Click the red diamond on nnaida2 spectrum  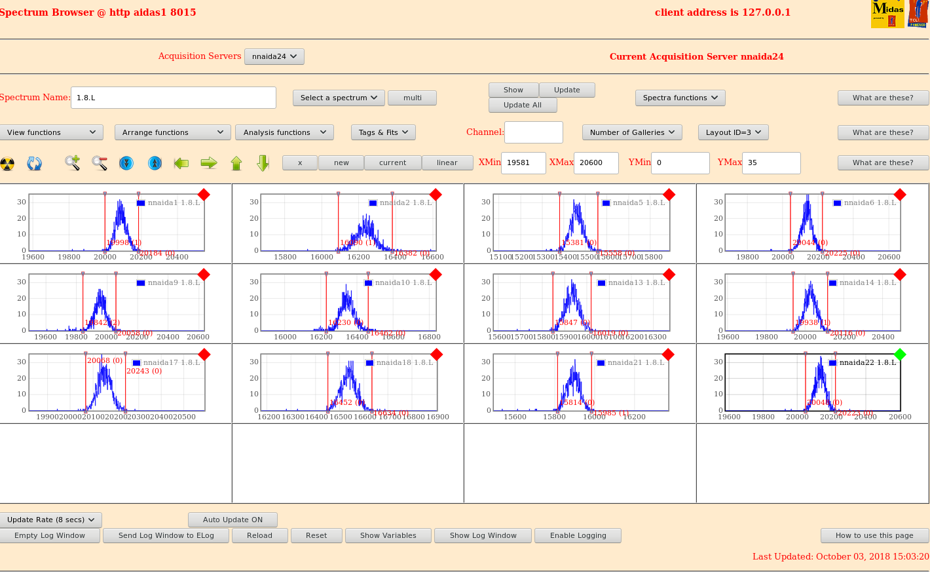(x=436, y=194)
